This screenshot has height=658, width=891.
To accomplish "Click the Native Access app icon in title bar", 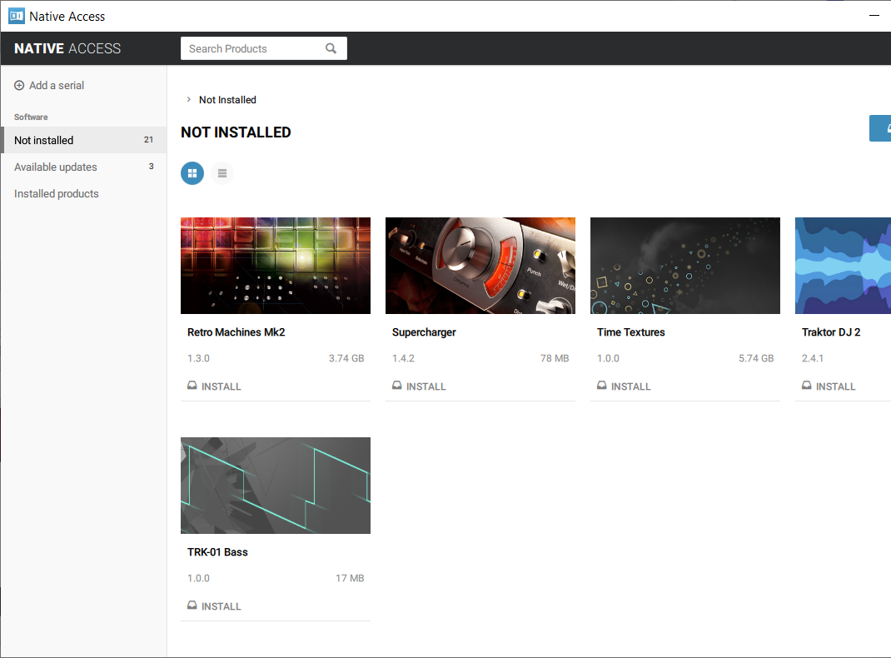I will (x=17, y=16).
